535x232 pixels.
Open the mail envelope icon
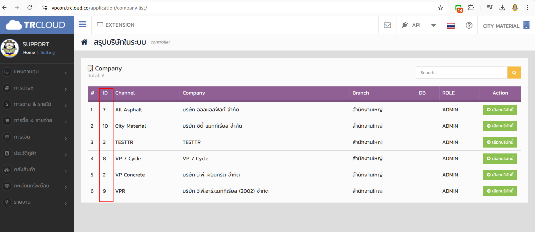[387, 25]
